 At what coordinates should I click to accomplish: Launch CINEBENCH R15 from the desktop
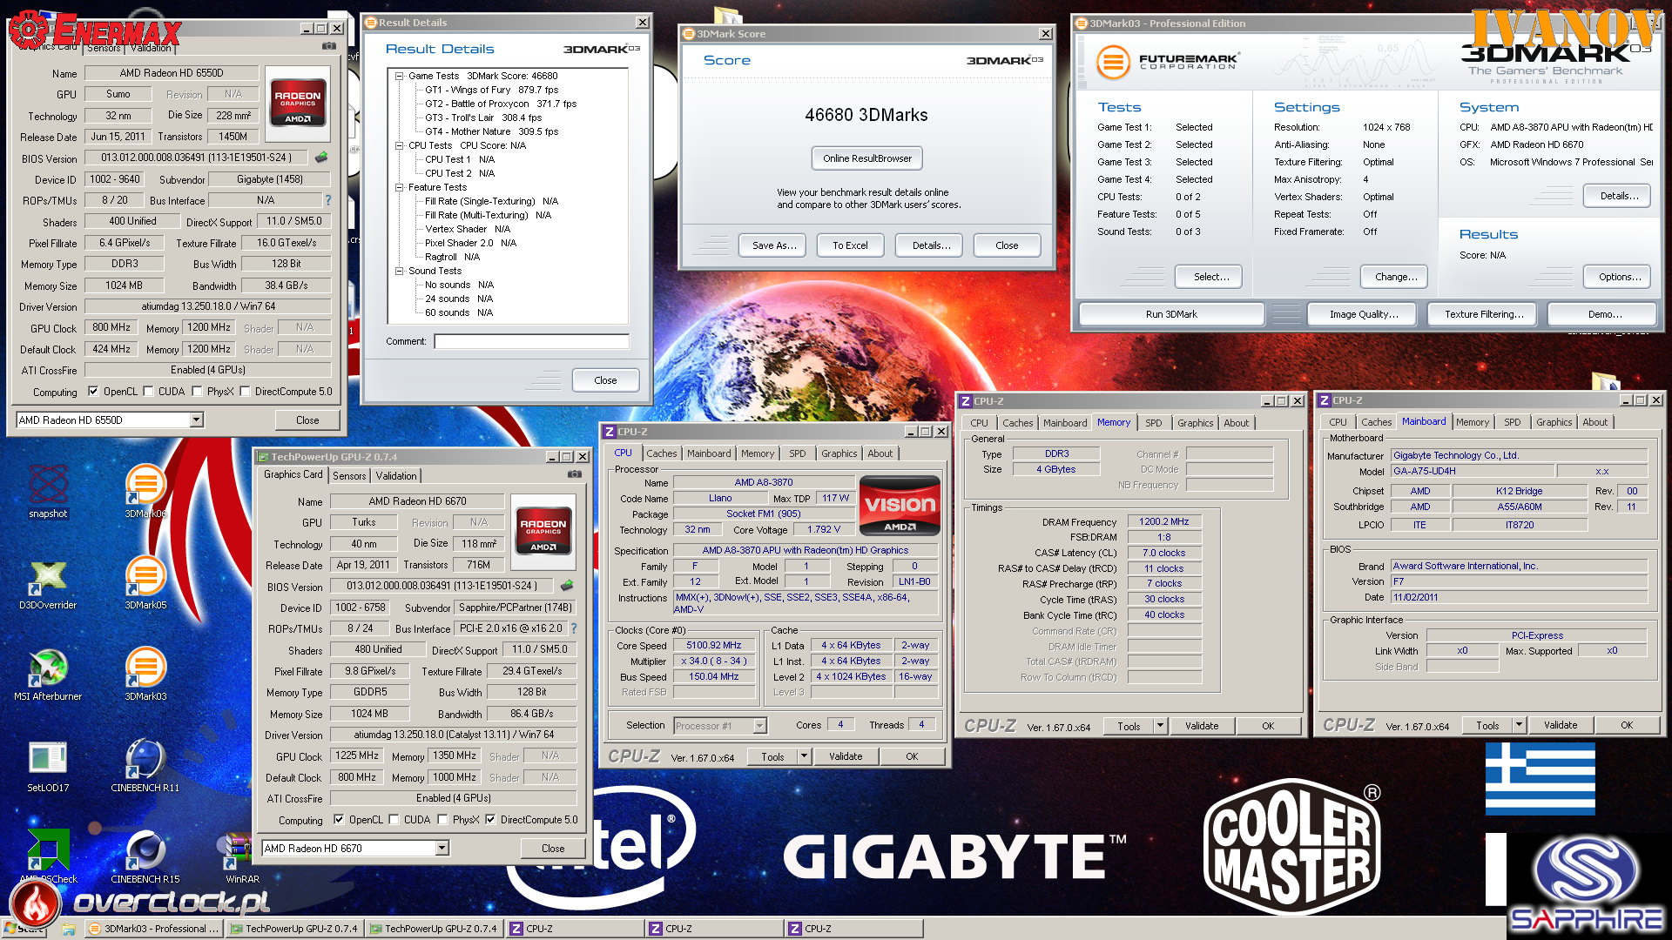click(x=145, y=856)
